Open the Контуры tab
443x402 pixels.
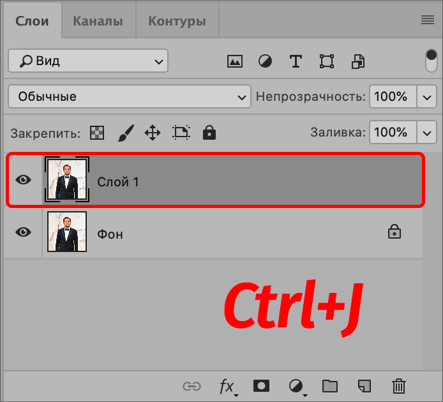[x=177, y=21]
